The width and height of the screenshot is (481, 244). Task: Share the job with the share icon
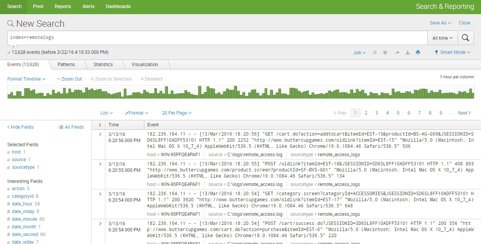(397, 52)
